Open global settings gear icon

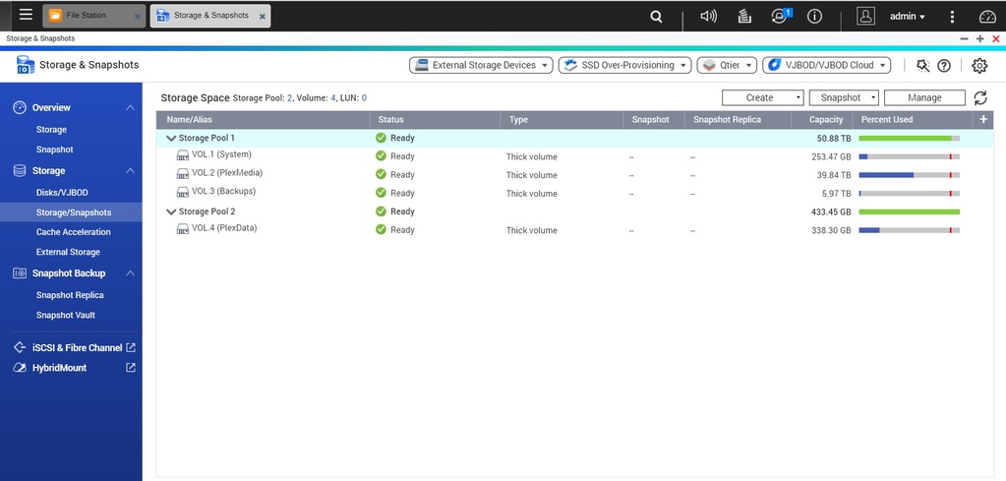pos(979,66)
